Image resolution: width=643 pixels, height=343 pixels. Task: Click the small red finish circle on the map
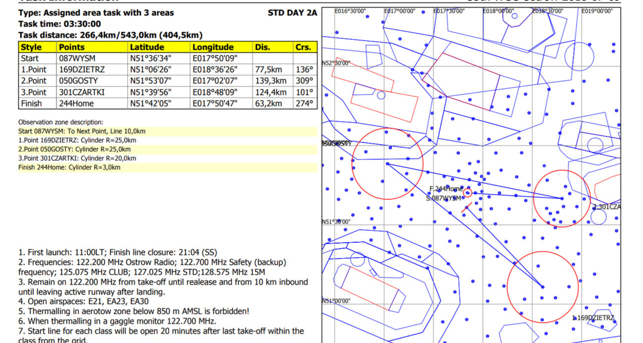pos(467,193)
